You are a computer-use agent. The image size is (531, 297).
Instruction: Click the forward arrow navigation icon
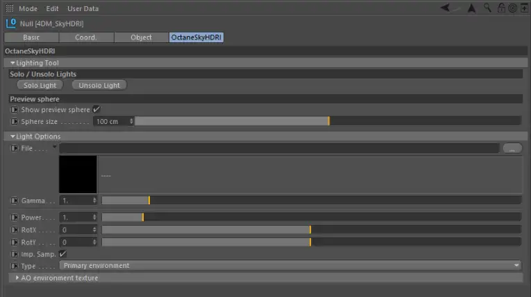click(x=457, y=8)
